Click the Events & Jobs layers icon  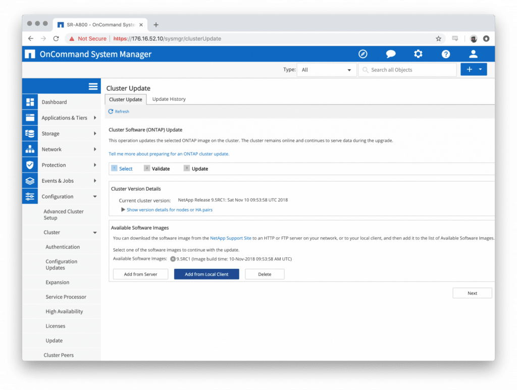coord(30,181)
